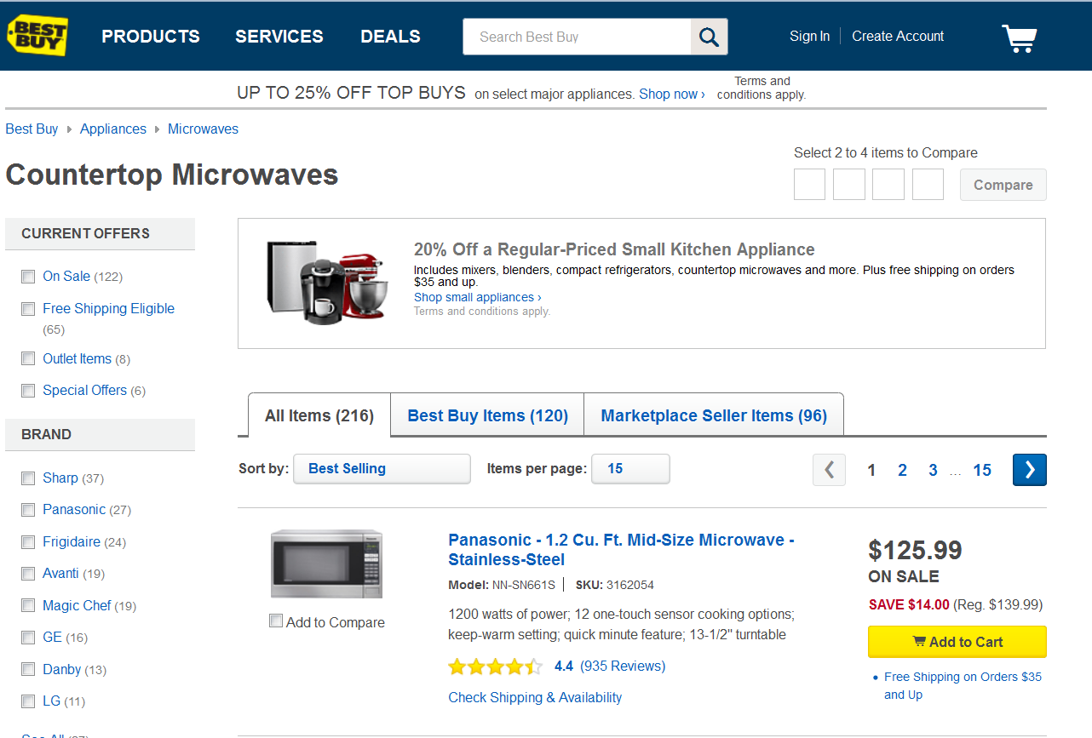Click the 4.4 star rating icons
Viewport: 1092px width, 738px height.
coord(495,666)
